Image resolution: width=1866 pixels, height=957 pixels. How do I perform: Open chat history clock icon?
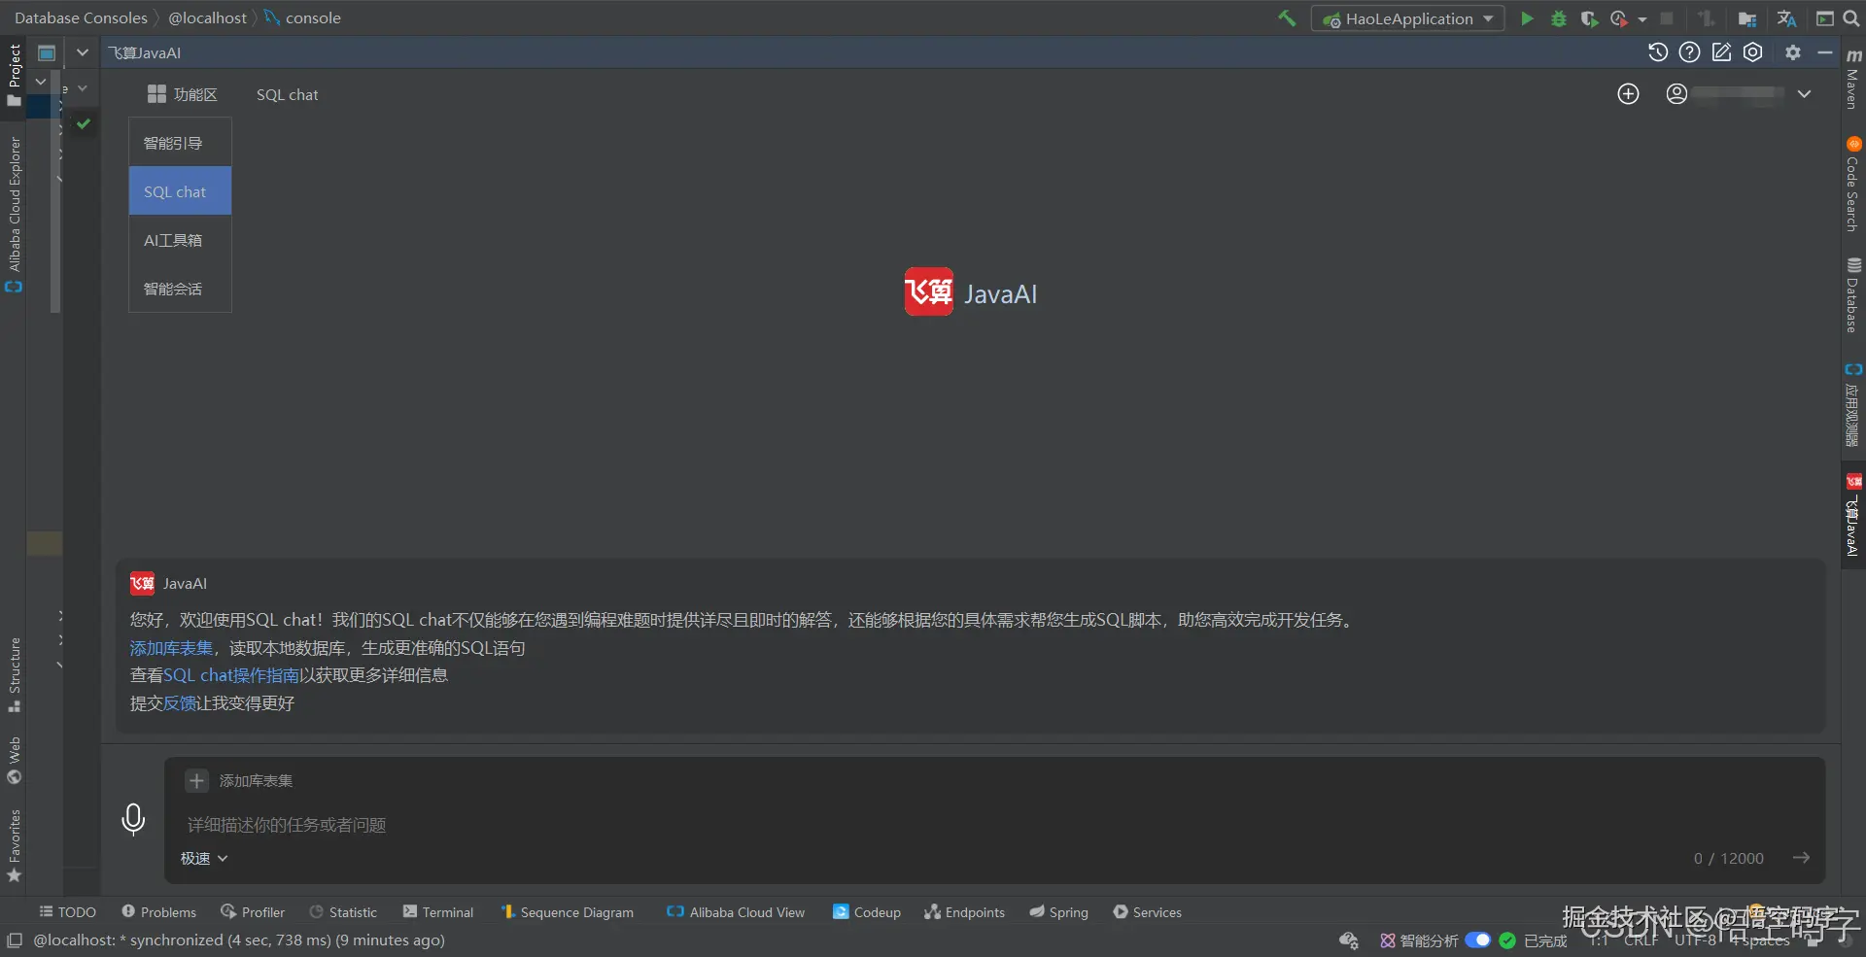[1658, 52]
